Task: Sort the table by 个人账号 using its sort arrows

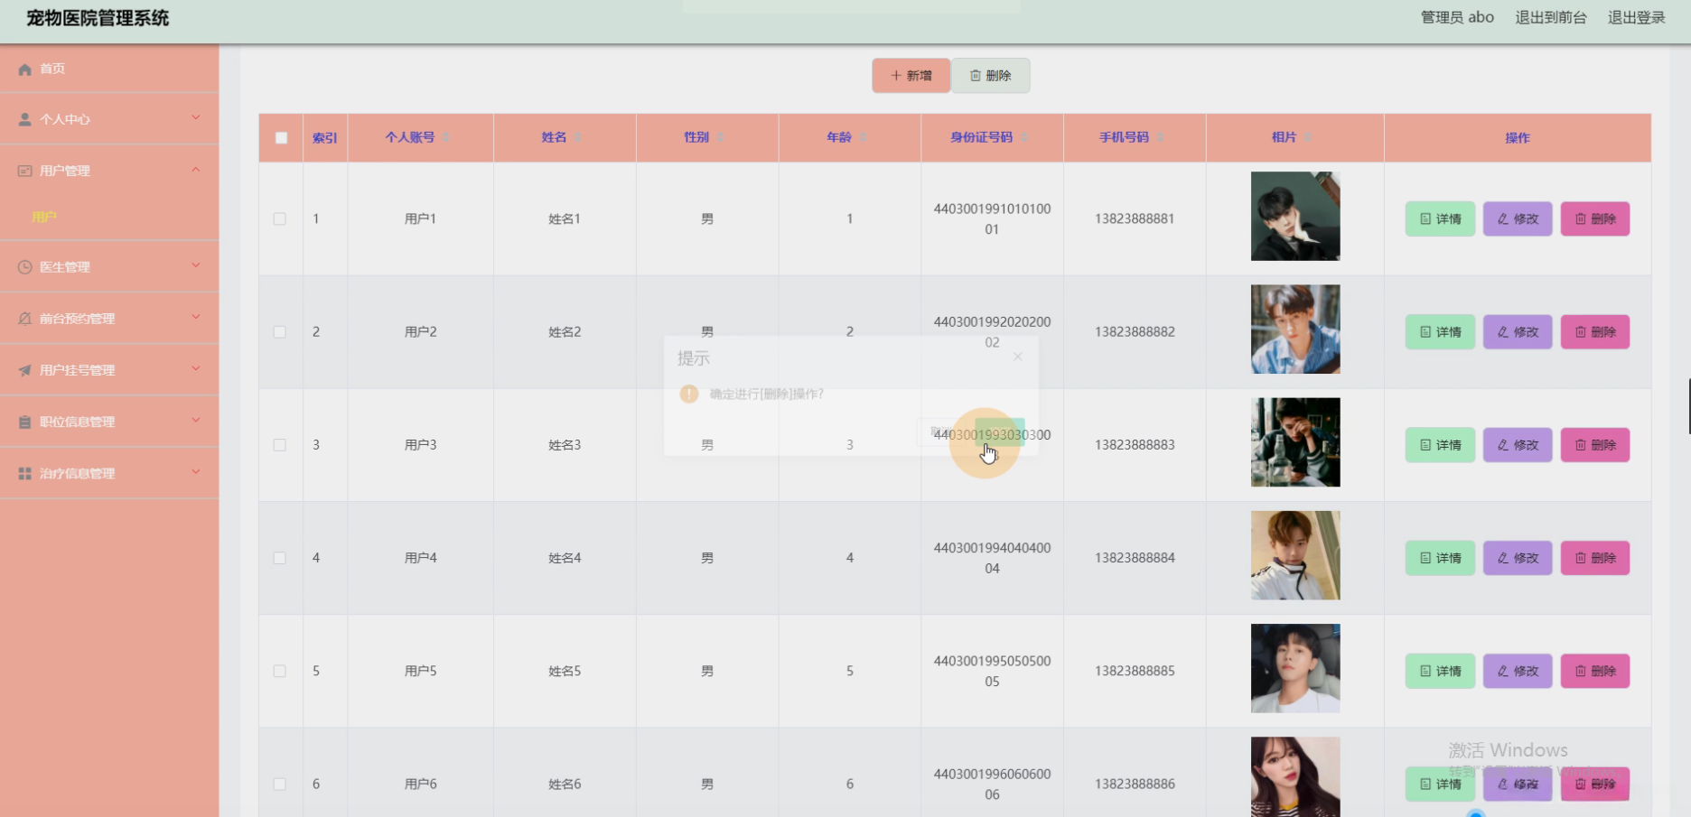Action: pos(446,137)
